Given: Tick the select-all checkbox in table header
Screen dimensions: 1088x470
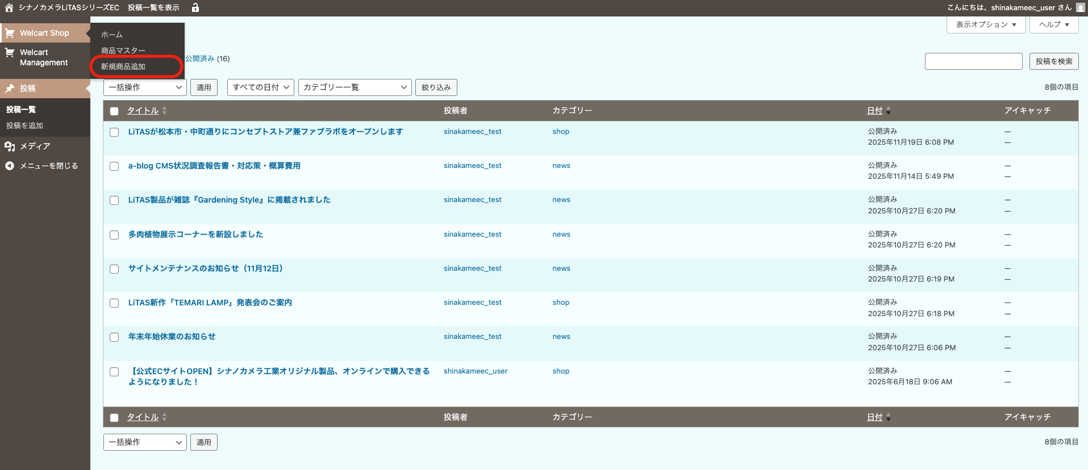Looking at the screenshot, I should (x=114, y=111).
